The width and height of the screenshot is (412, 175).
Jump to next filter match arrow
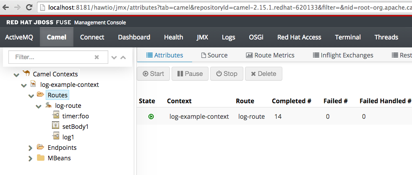[x=114, y=57]
